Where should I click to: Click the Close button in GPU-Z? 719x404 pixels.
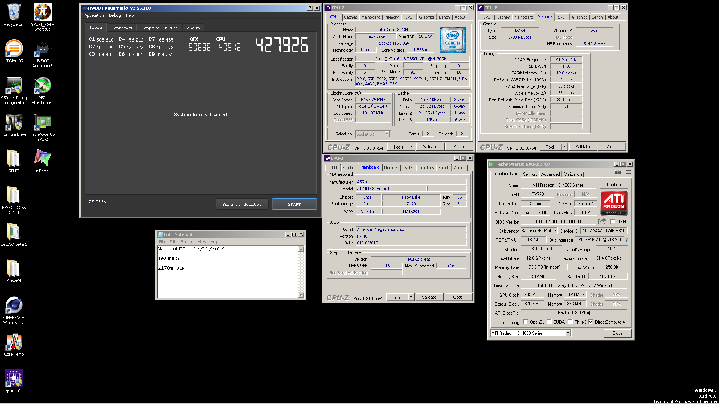pos(617,333)
